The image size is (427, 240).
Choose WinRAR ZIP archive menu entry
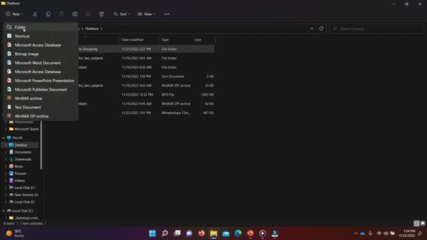pos(41,116)
